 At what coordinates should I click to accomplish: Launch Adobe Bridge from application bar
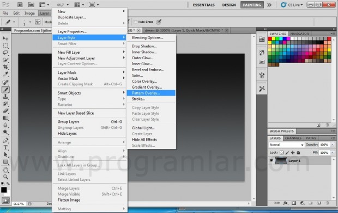click(20, 5)
